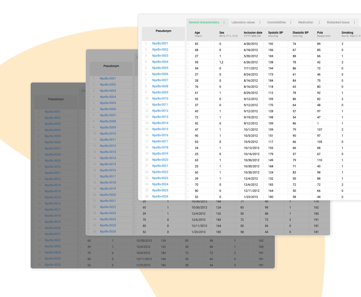Open NjurBx-0025 in the middle table
Screen dimensions: 361x297
pos(108,225)
